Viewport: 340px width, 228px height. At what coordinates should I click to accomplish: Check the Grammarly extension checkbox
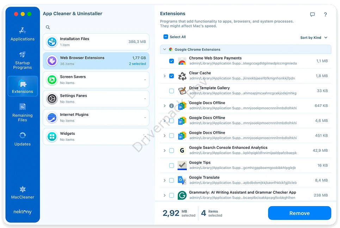click(x=172, y=195)
